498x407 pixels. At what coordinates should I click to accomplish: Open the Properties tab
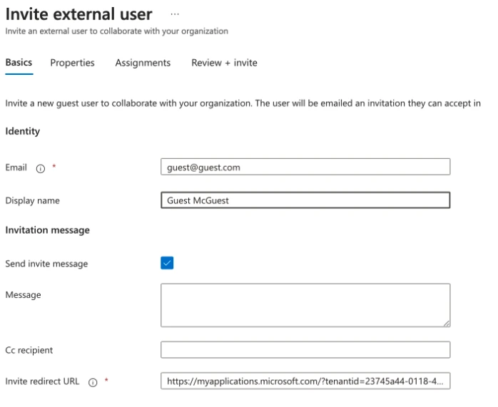(72, 63)
